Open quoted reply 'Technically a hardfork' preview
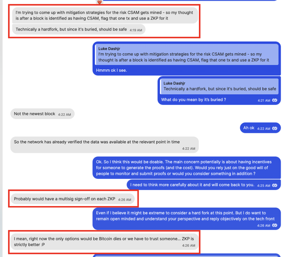 [219, 86]
